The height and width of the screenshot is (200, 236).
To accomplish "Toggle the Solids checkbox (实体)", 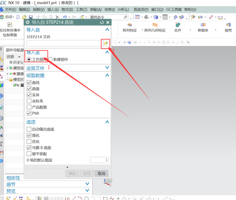I will [29, 95].
